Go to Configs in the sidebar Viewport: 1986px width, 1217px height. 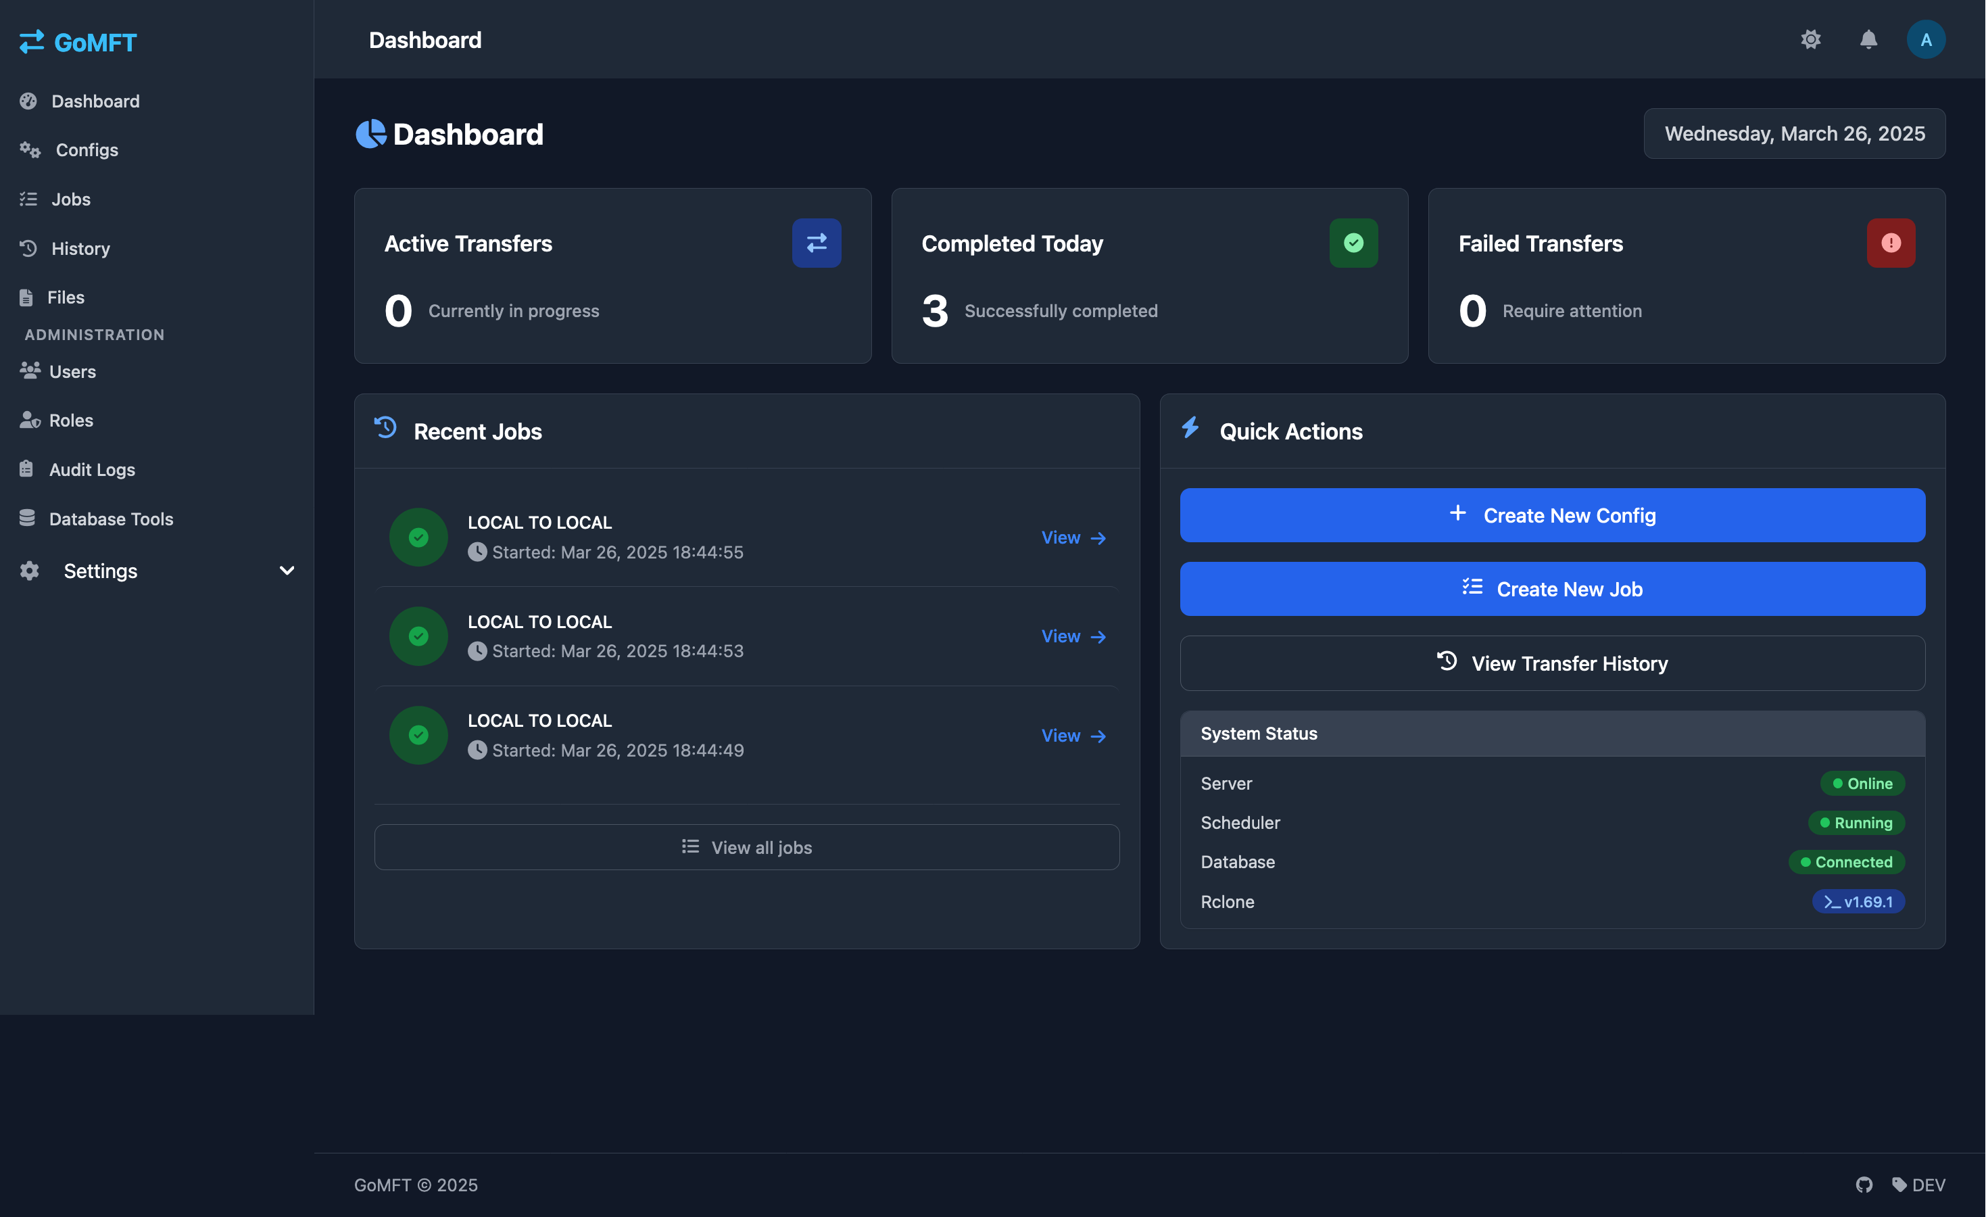coord(87,150)
